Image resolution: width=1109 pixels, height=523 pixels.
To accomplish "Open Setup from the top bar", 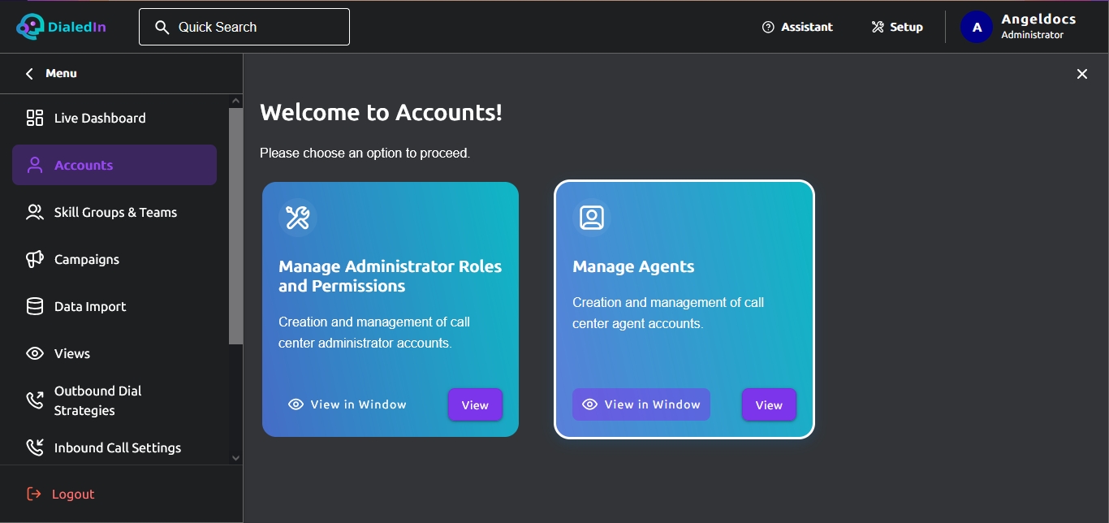I will coord(897,27).
